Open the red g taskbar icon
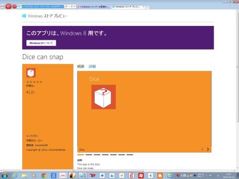The height and width of the screenshot is (179, 239). point(131,176)
